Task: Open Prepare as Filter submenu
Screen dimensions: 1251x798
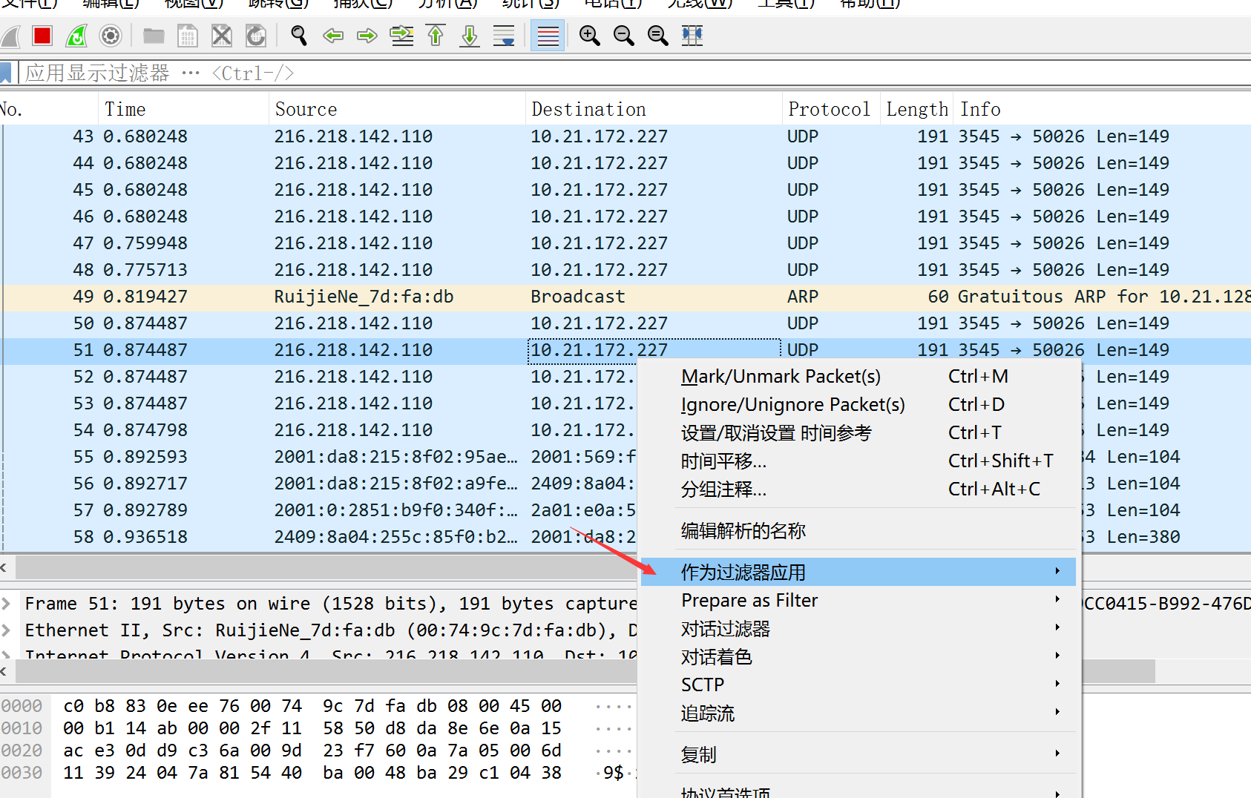Action: 858,601
